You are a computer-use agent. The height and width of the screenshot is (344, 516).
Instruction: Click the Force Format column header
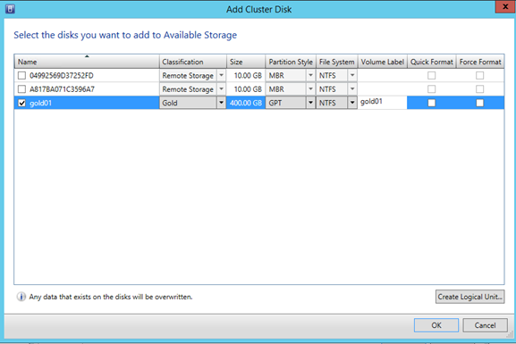click(480, 62)
